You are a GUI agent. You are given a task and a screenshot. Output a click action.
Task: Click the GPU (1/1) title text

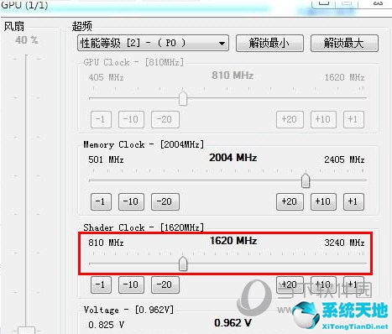[x=25, y=5]
